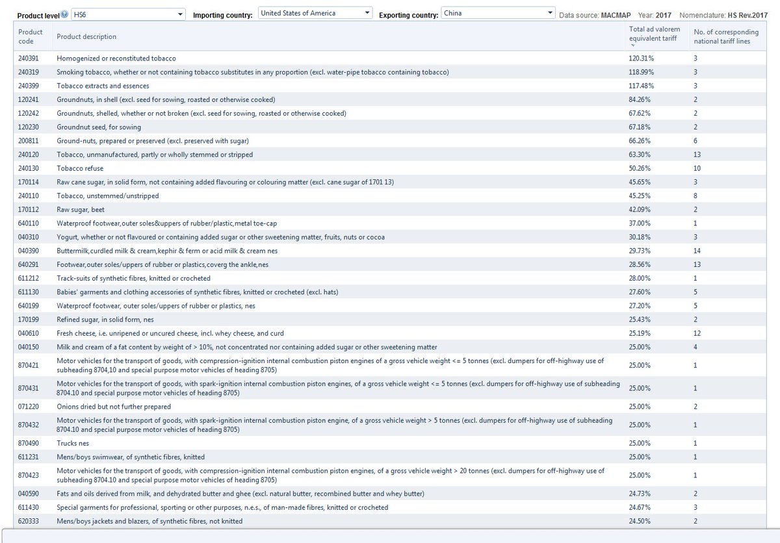Select product code 870432
Image resolution: width=780 pixels, height=543 pixels.
coord(29,425)
